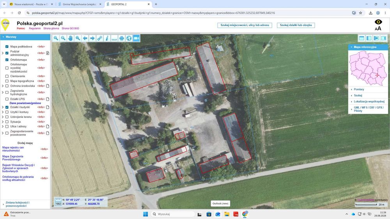Activate the pan hand tool
The width and height of the screenshot is (390, 219).
70,38
